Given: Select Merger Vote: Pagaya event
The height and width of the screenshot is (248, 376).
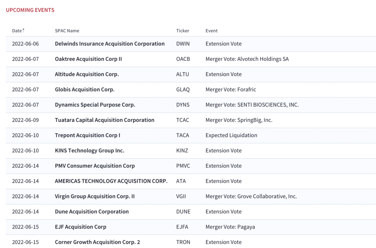Looking at the screenshot, I should click(x=230, y=227).
